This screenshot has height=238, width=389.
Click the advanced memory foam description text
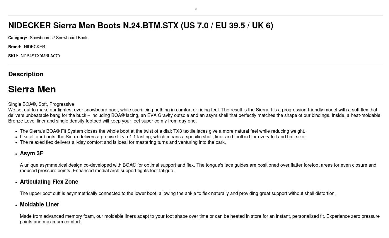(199, 219)
